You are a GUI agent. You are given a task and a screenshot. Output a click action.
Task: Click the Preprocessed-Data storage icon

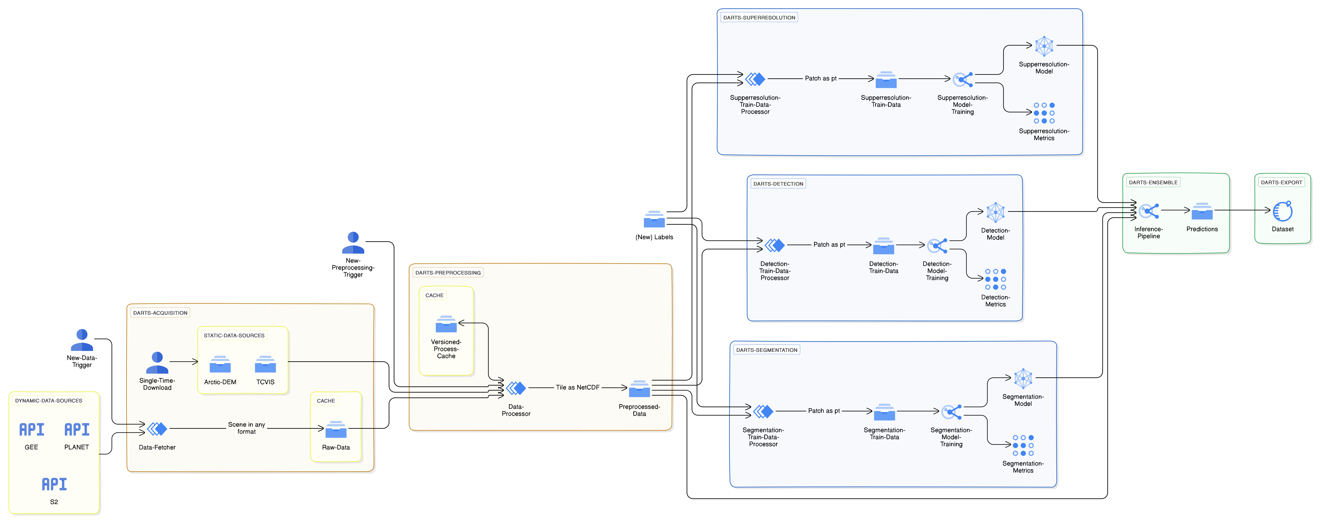(x=639, y=388)
